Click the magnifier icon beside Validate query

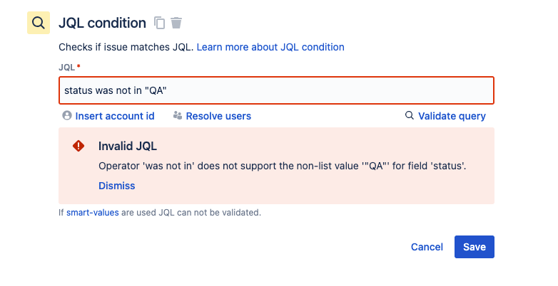[410, 115]
